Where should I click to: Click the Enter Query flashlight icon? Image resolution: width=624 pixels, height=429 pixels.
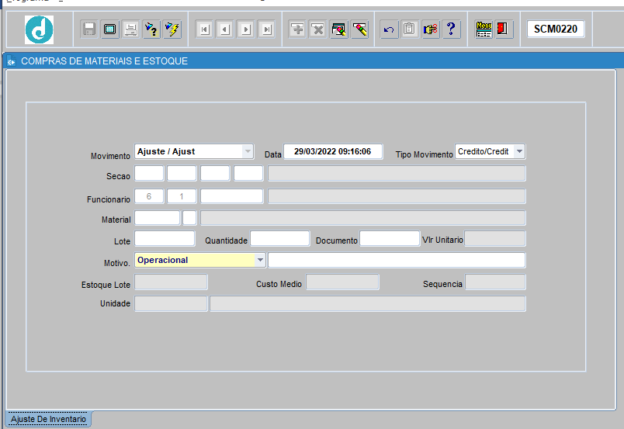(x=151, y=29)
